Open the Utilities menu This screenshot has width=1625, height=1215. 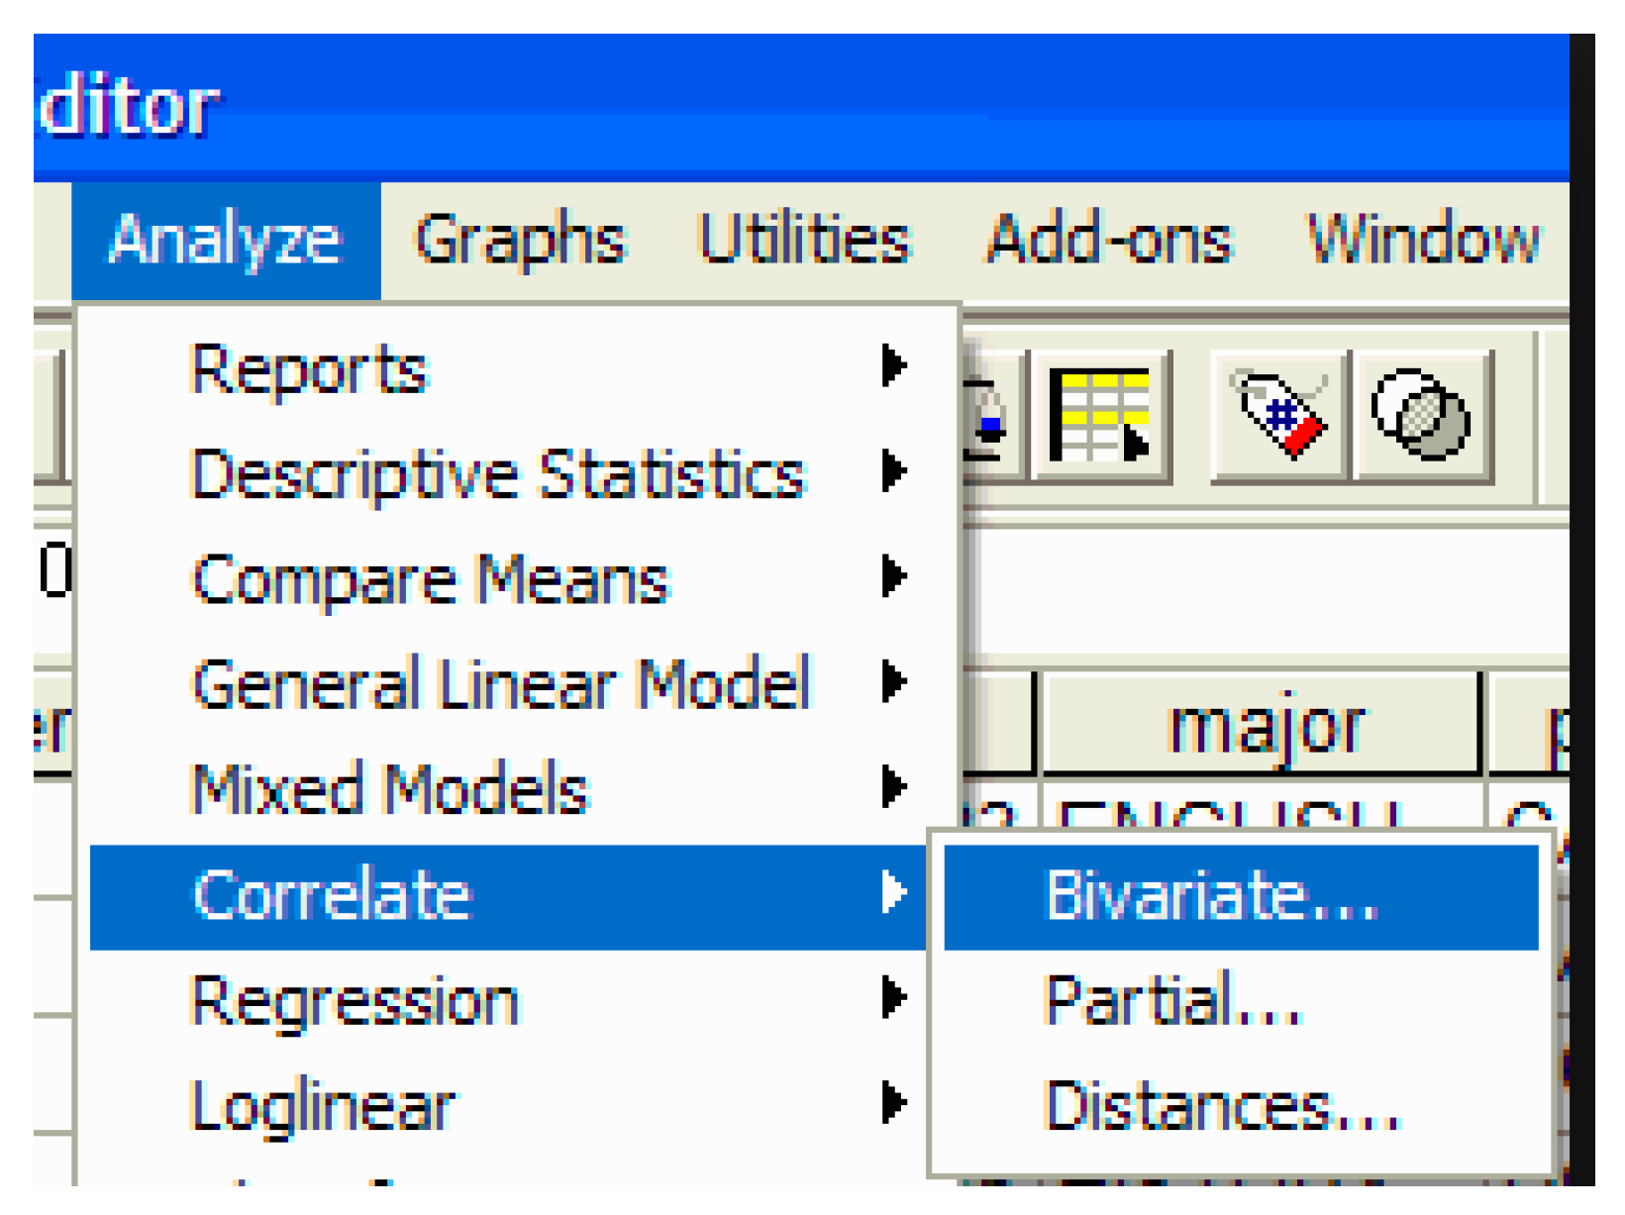click(803, 241)
